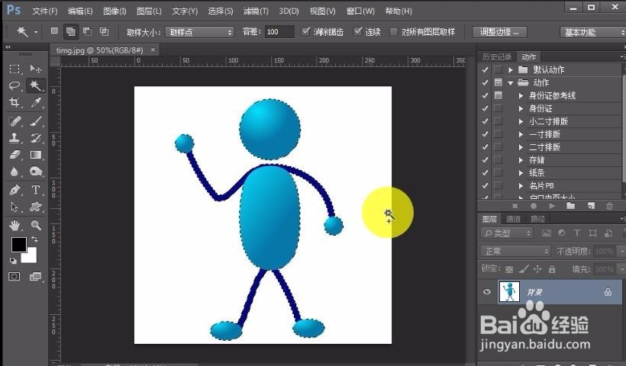Image resolution: width=626 pixels, height=366 pixels.
Task: Choose Subtract from Selection mode
Action: tap(87, 31)
